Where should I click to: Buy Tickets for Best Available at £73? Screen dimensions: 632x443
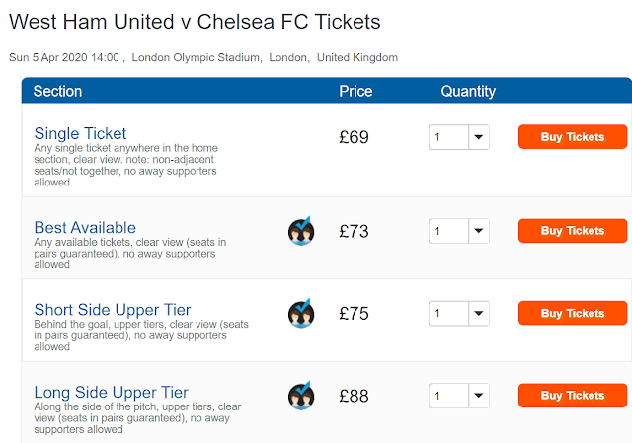(x=572, y=231)
